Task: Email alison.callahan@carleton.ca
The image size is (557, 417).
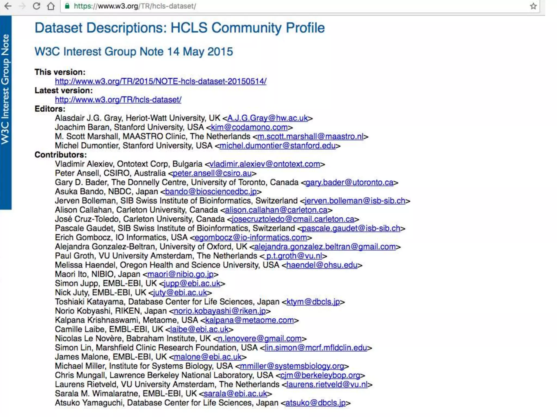Action: tap(276, 210)
